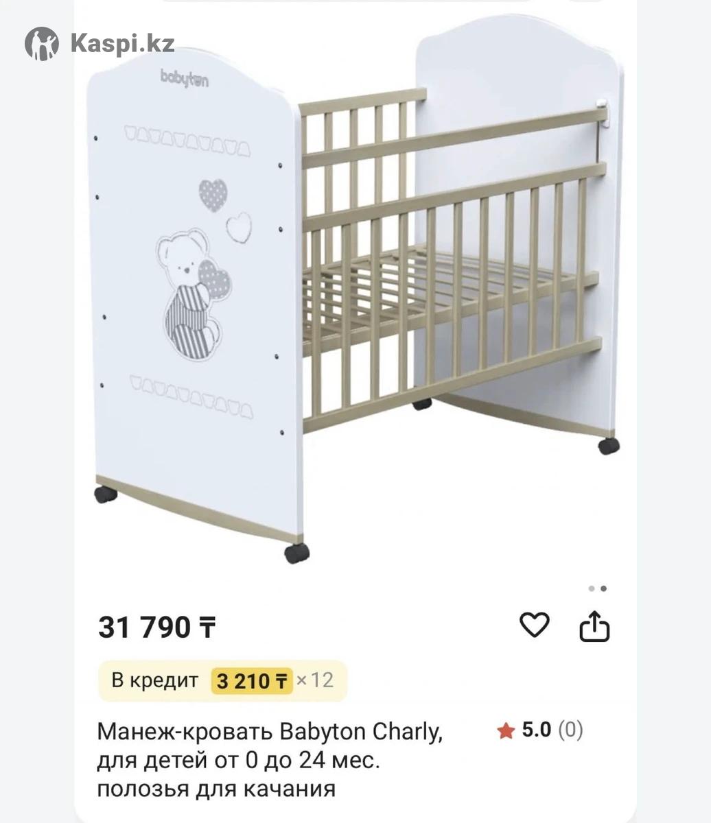The image size is (711, 823).
Task: Select the second image pagination dot
Action: point(603,588)
